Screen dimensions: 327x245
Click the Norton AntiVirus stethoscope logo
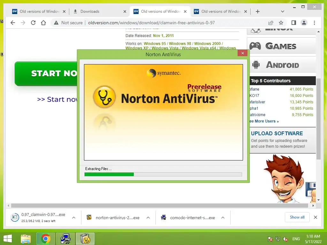tap(104, 97)
